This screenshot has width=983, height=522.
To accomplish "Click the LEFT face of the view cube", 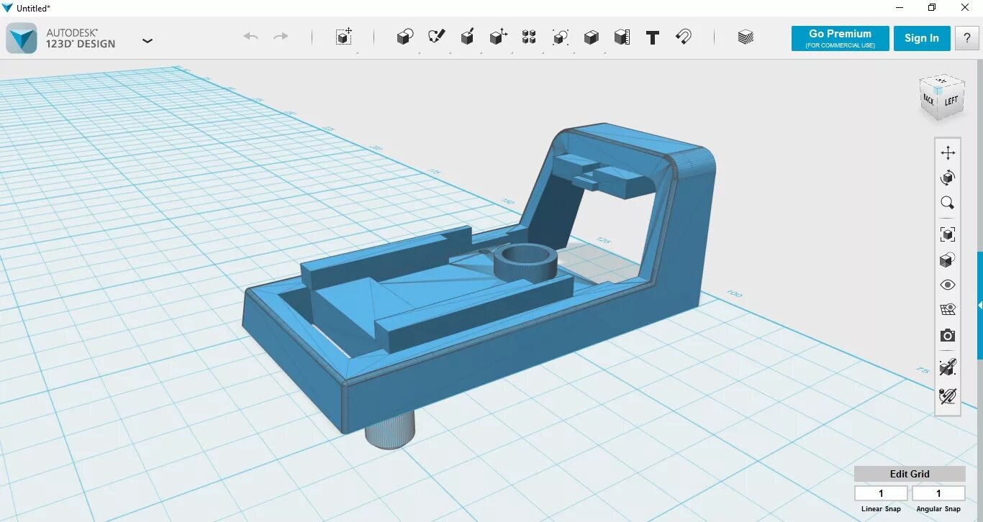I will pyautogui.click(x=951, y=101).
